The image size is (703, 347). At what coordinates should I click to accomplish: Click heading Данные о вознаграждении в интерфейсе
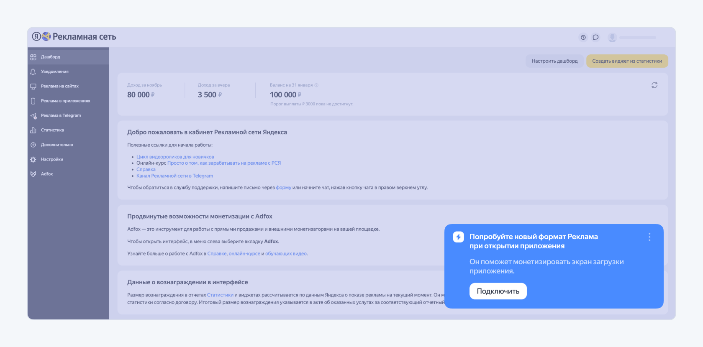point(187,282)
